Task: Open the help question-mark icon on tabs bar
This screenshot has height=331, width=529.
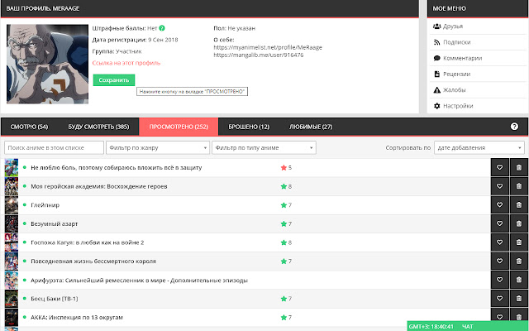Action: (514, 127)
